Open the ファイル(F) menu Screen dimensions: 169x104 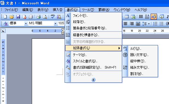click(x=11, y=10)
